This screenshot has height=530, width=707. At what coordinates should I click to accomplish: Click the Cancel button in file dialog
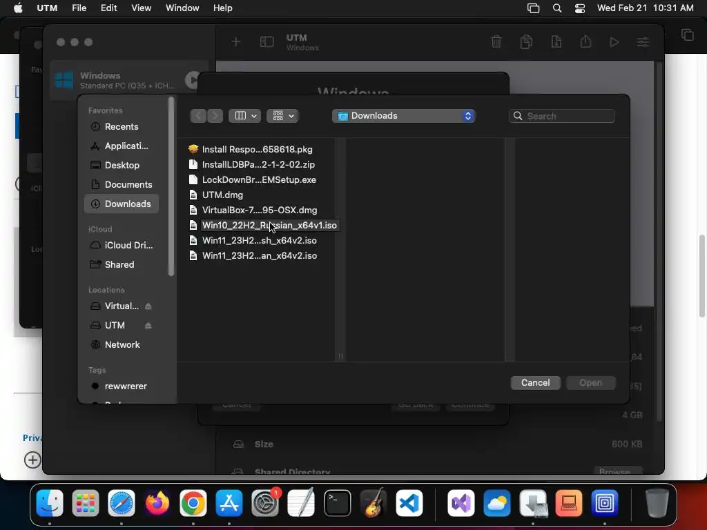click(535, 382)
